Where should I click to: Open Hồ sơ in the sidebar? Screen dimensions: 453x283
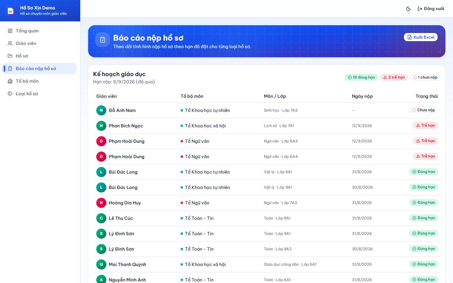point(40,56)
